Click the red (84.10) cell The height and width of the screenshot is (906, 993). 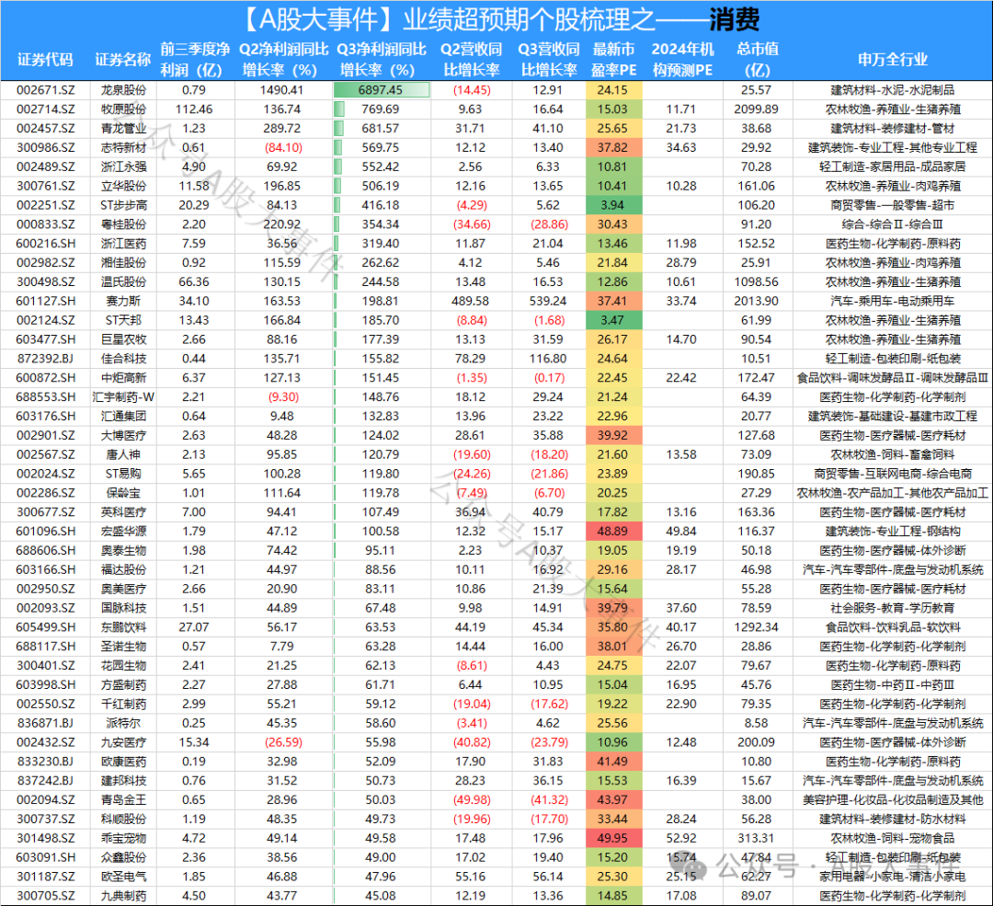(283, 147)
